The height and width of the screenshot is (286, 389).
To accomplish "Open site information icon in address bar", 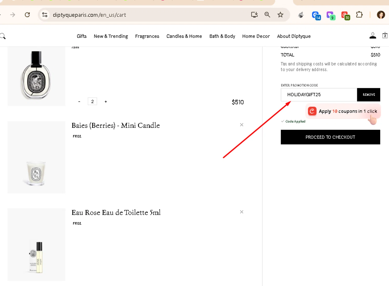I will click(x=45, y=15).
